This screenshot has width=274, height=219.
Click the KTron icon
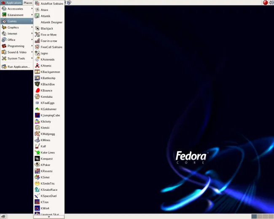[37, 202]
